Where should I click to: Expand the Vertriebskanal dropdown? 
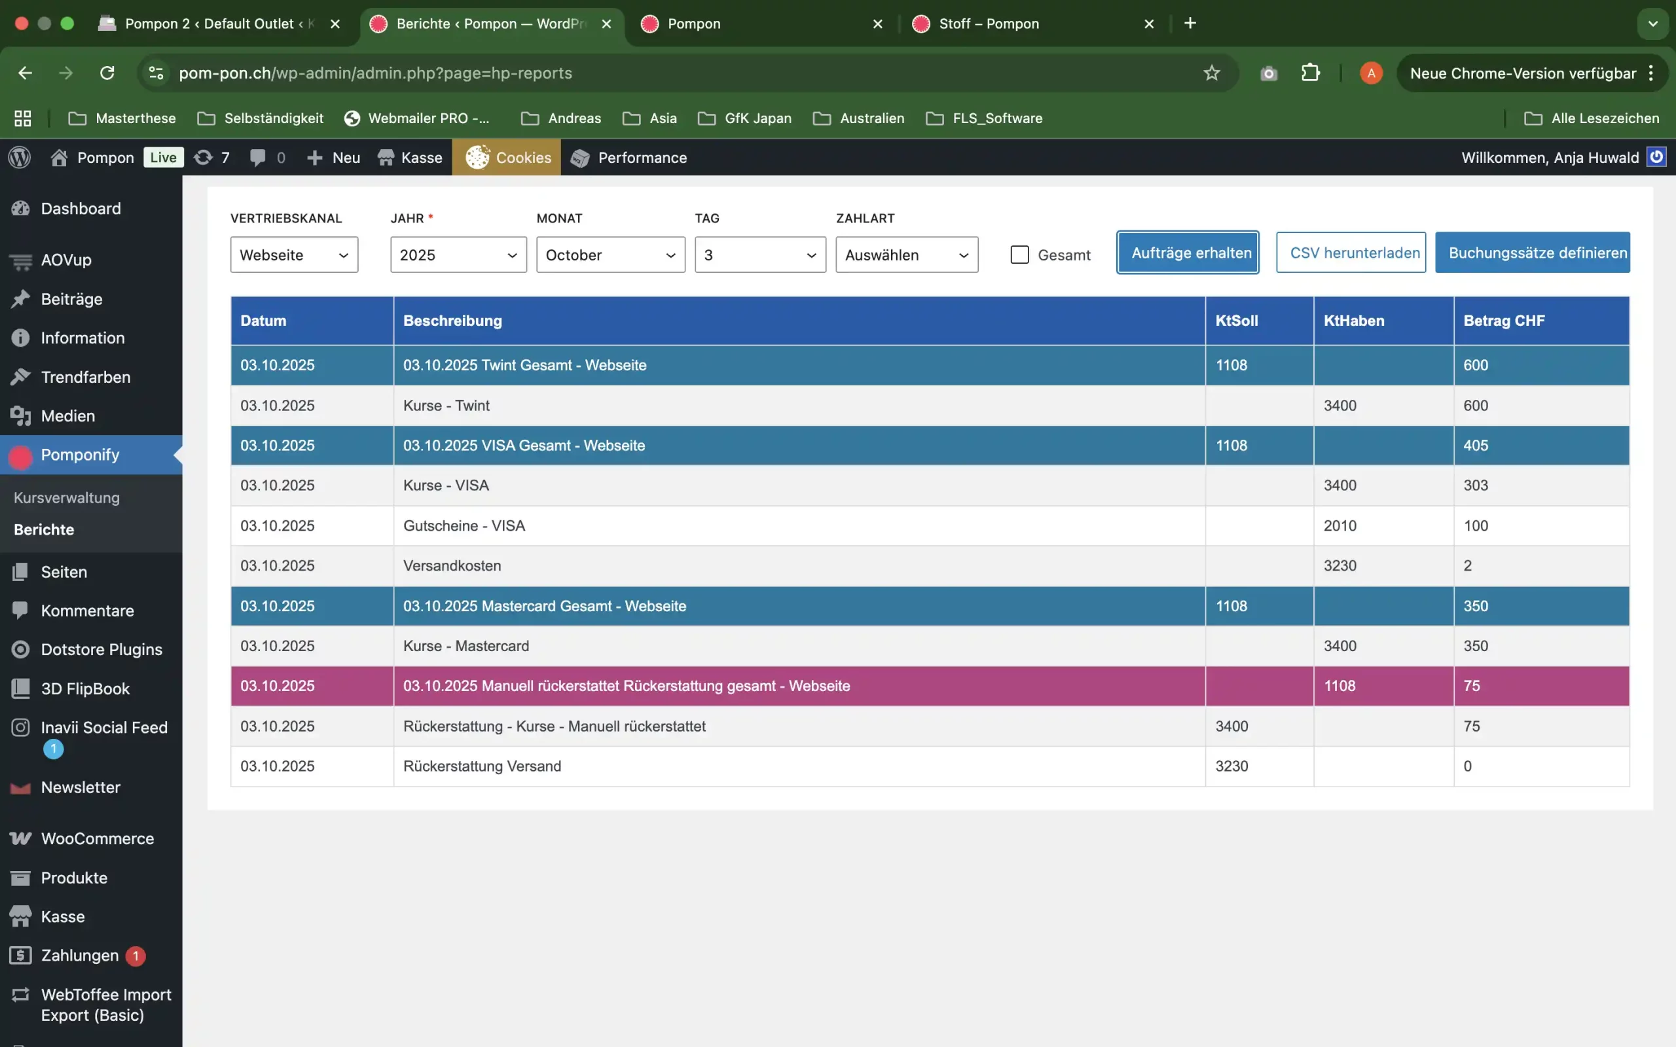tap(294, 255)
